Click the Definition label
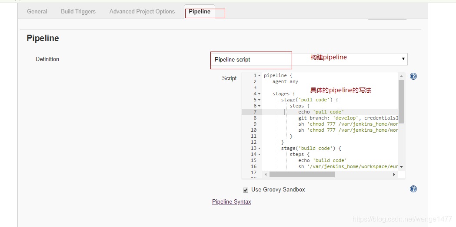456x227 pixels. (47, 59)
